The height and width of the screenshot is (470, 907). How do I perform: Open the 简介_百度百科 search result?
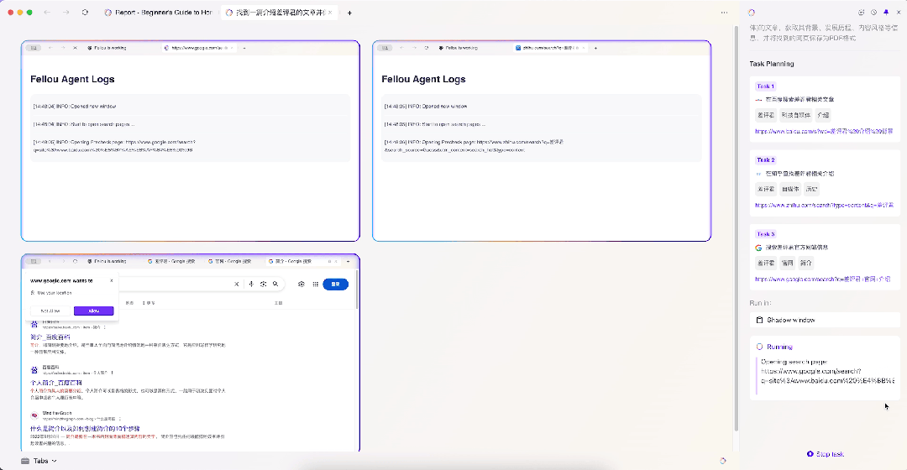pyautogui.click(x=50, y=337)
